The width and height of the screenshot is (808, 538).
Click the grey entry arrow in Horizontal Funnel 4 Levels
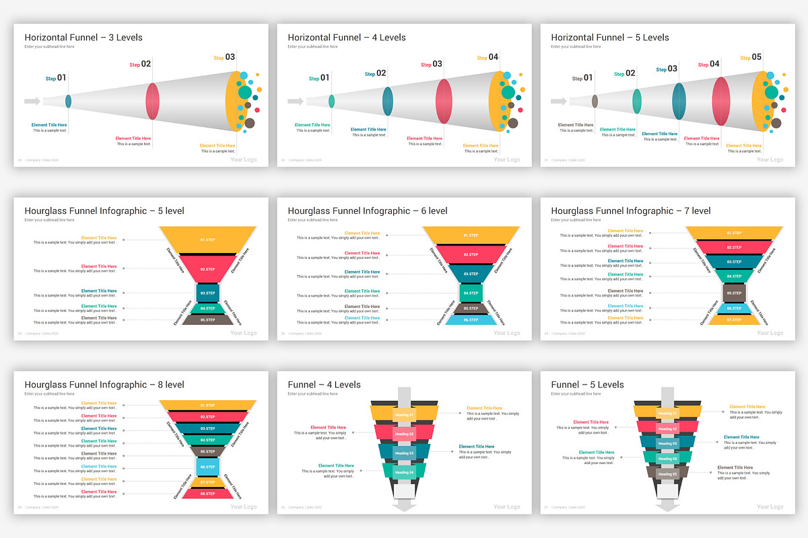296,102
